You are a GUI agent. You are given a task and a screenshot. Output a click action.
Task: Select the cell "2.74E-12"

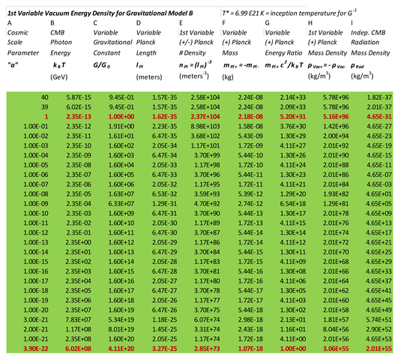250,203
